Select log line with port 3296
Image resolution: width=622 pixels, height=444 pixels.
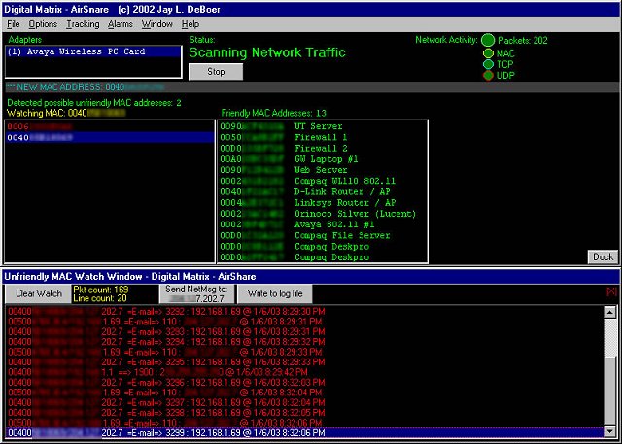[x=304, y=383]
